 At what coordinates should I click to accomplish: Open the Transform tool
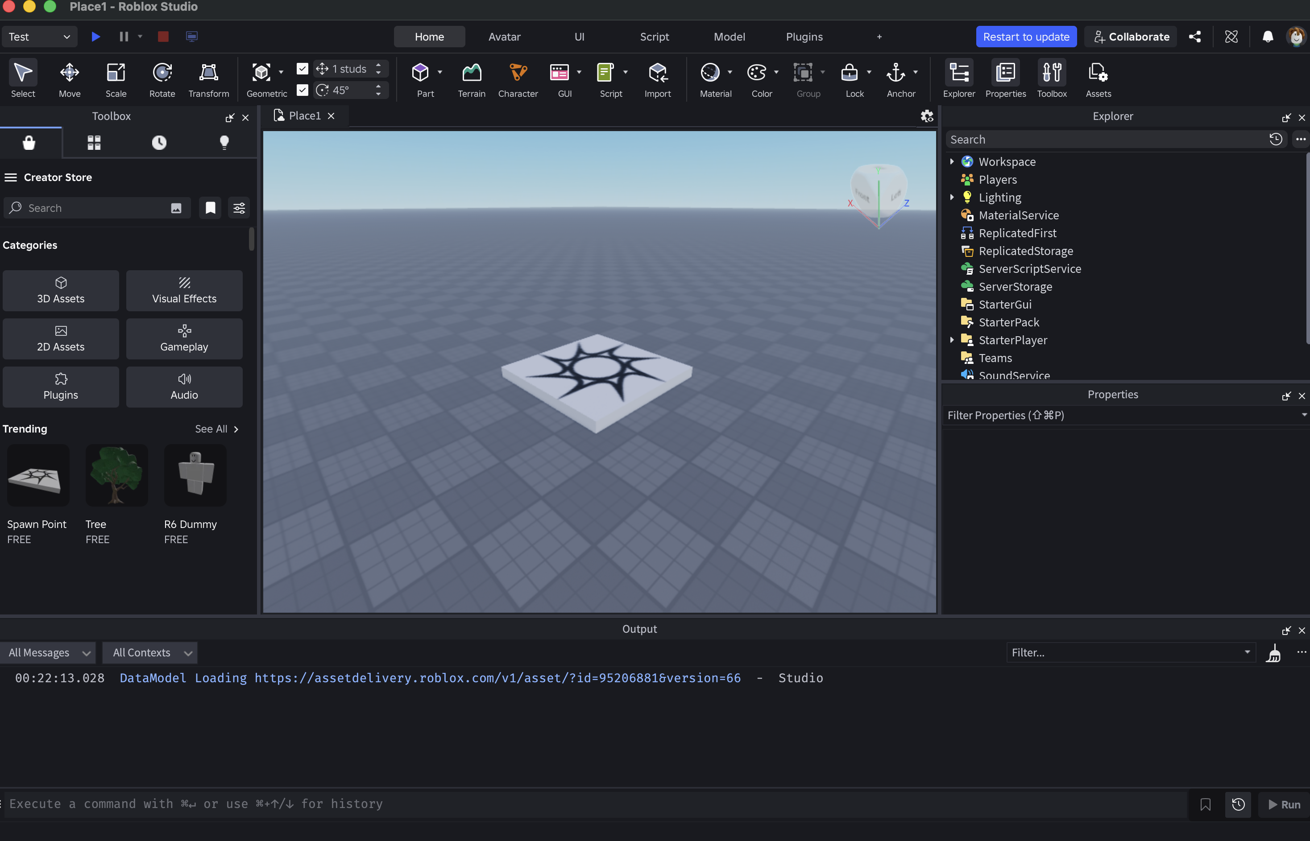pos(209,78)
